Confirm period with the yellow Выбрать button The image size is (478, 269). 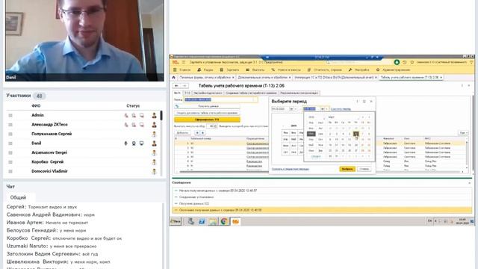click(x=347, y=169)
